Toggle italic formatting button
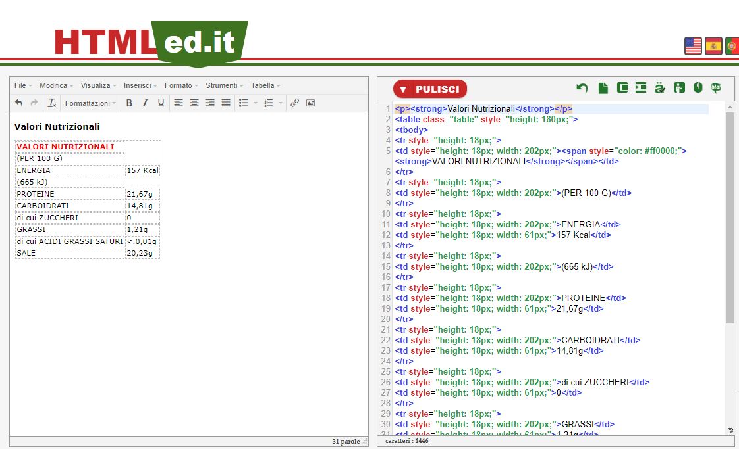739x449 pixels. [145, 103]
